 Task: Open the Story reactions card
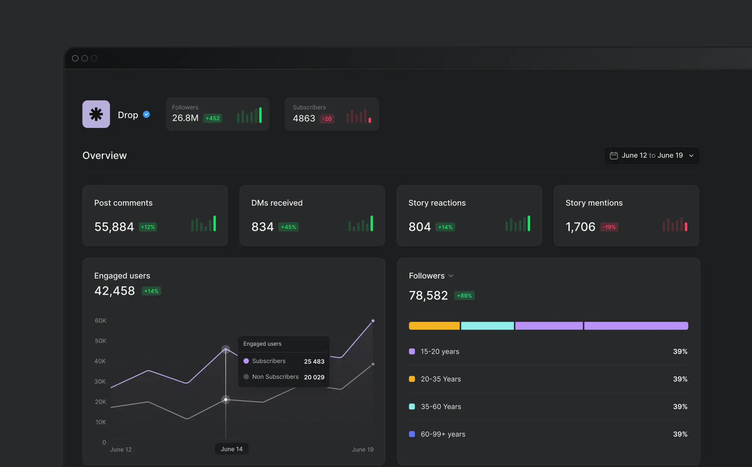click(469, 215)
